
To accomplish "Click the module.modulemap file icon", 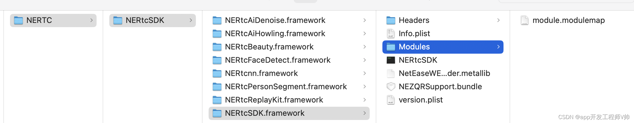I will point(525,20).
